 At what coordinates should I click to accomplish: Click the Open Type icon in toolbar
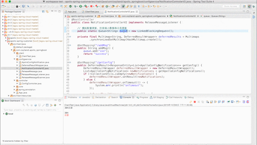[x=113, y=6]
